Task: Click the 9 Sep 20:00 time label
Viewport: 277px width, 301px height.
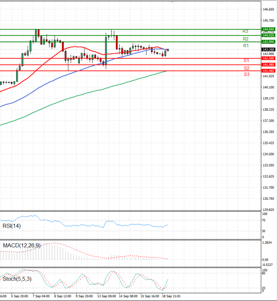Action: (84, 296)
